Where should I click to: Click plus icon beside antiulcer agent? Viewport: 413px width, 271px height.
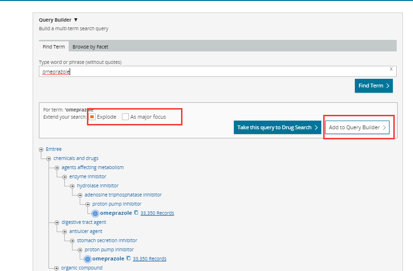[64, 232]
